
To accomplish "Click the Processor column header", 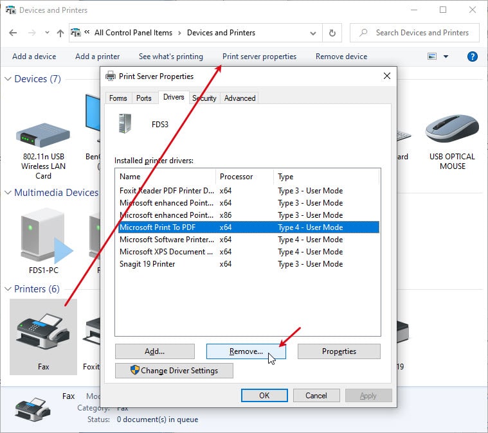I will point(244,177).
